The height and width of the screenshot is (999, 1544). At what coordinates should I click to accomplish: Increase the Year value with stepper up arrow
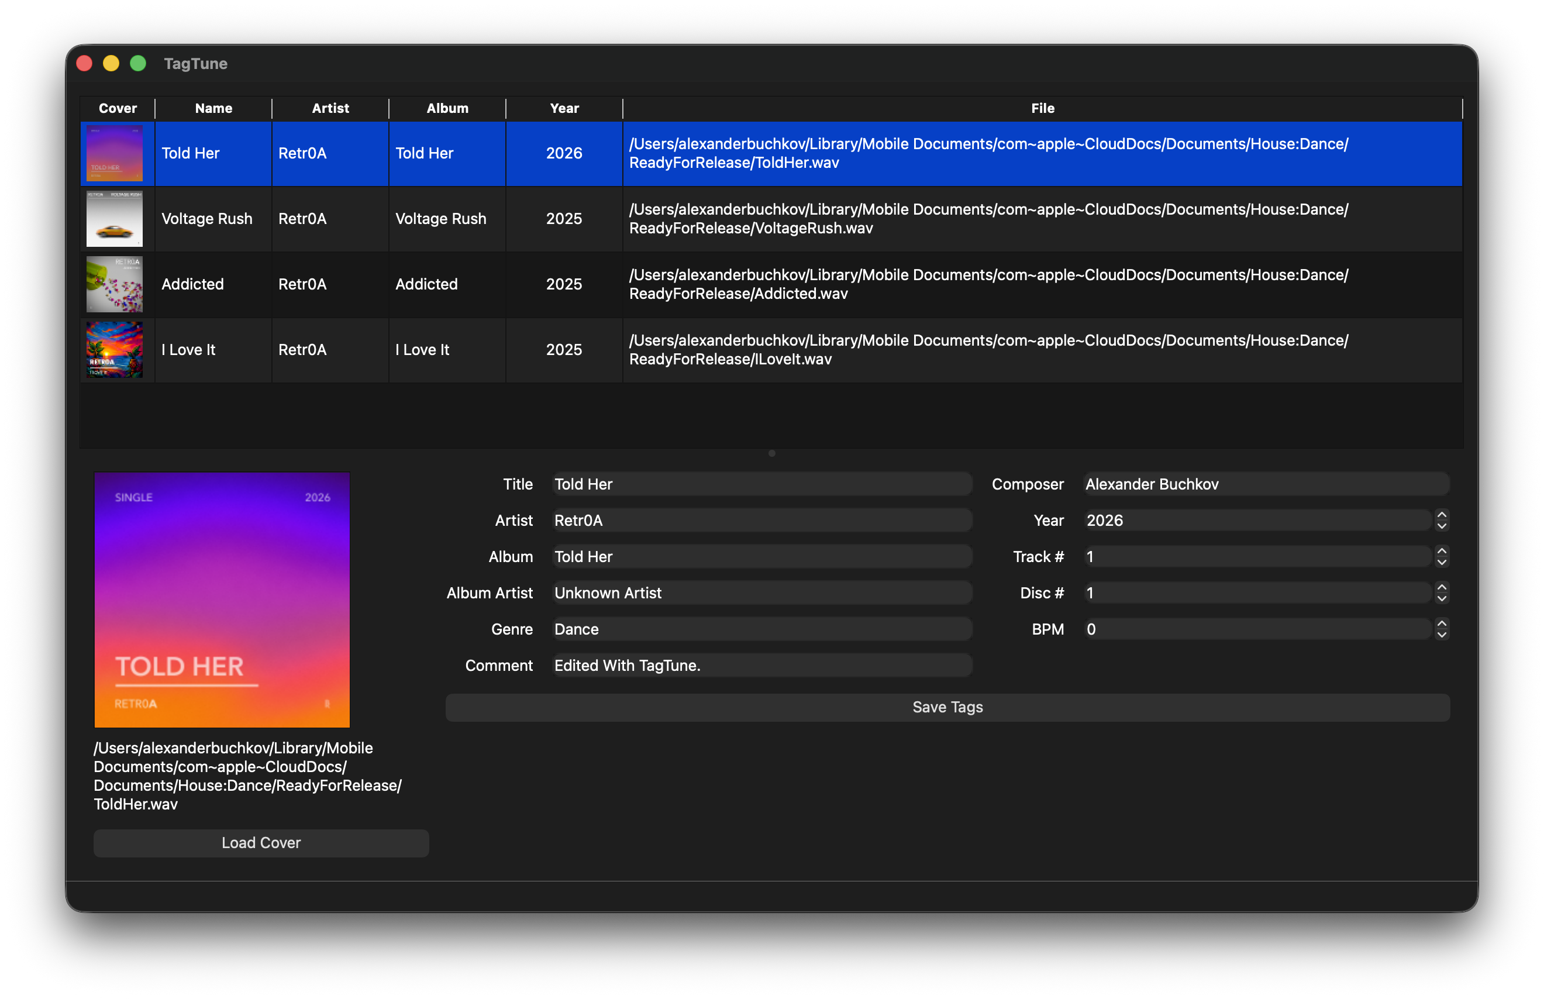tap(1442, 515)
